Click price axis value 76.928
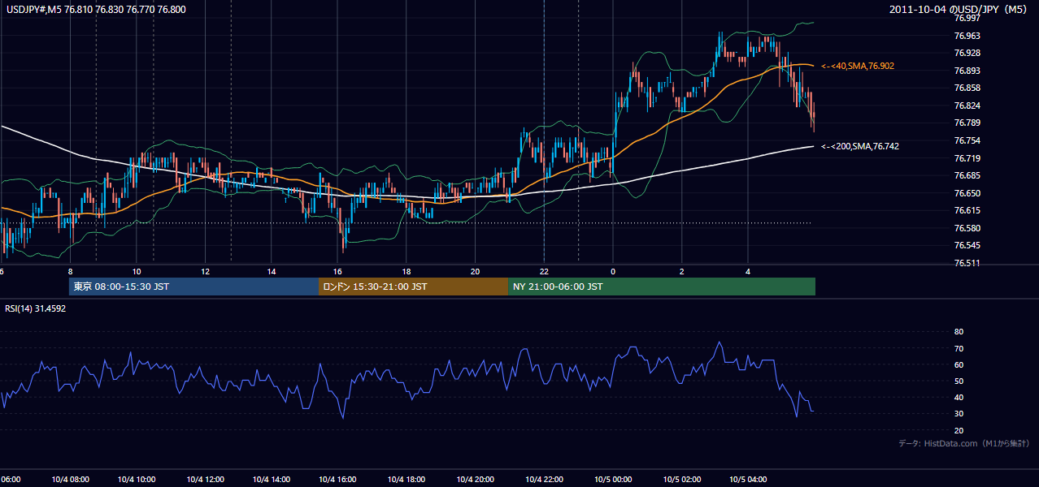Screen dimensions: 1039x487 click(x=967, y=53)
